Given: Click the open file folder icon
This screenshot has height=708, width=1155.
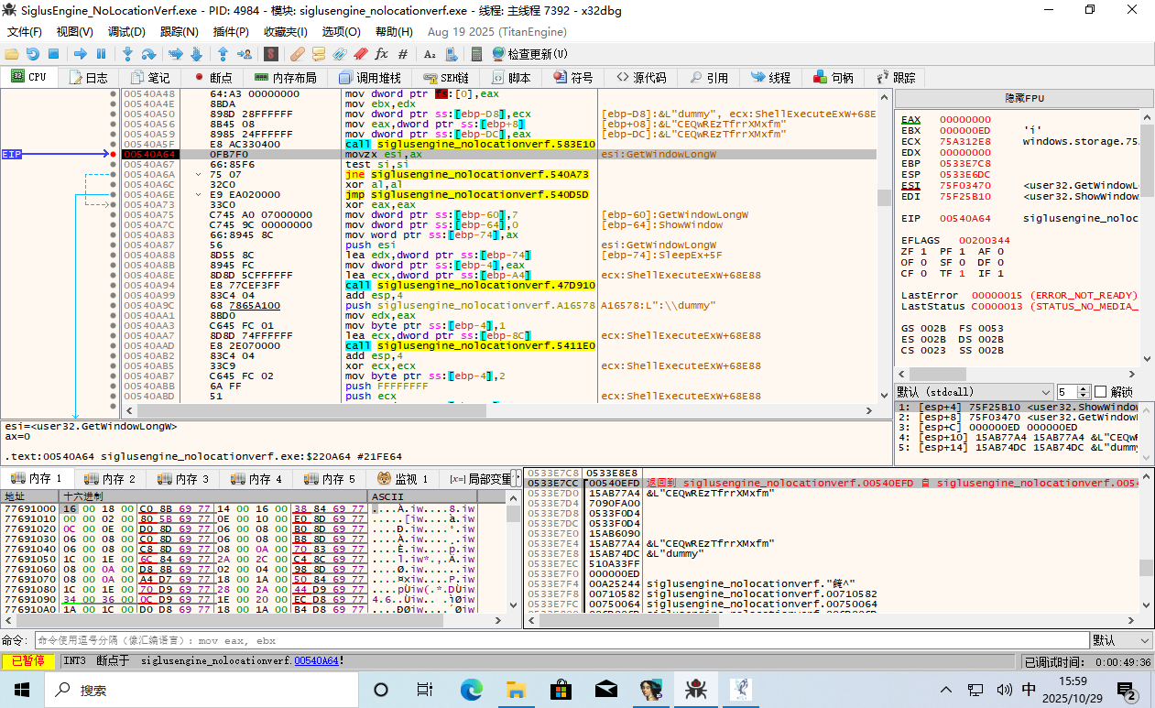Looking at the screenshot, I should [11, 54].
